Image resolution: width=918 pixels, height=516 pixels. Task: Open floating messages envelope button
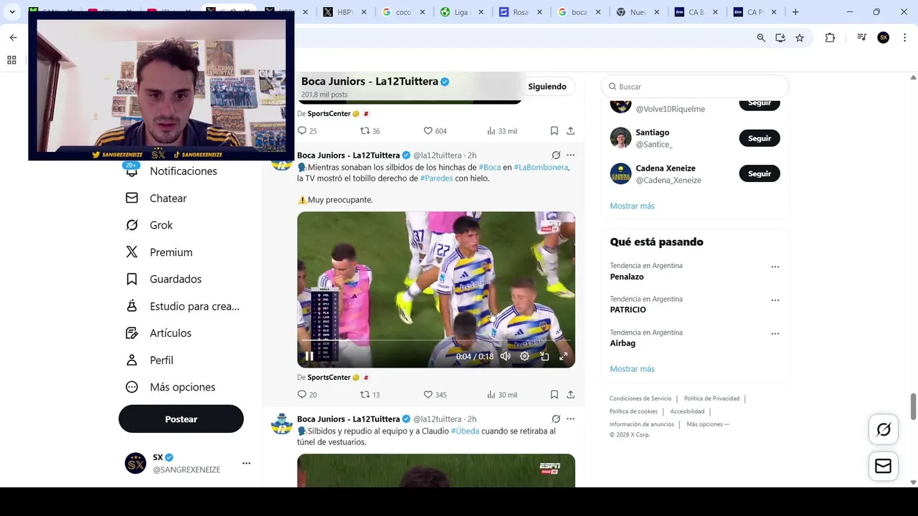click(884, 467)
